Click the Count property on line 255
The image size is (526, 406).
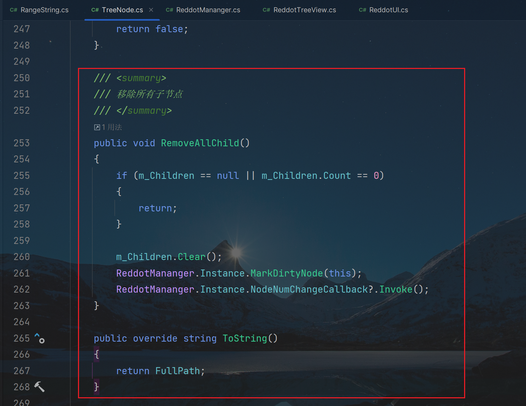click(337, 176)
